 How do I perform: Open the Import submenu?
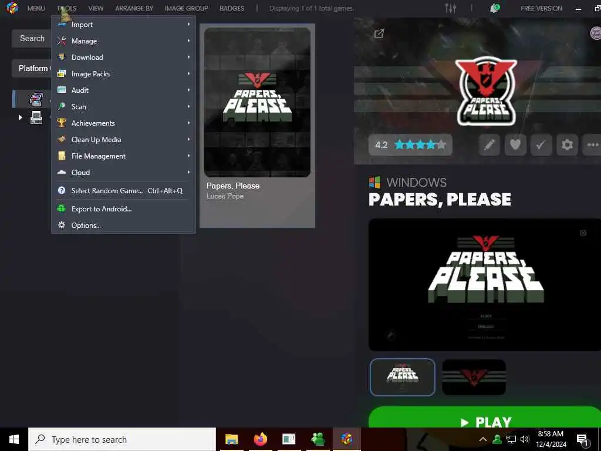coord(123,25)
